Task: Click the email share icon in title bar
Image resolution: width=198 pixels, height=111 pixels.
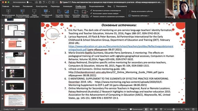Action: coord(53,2)
